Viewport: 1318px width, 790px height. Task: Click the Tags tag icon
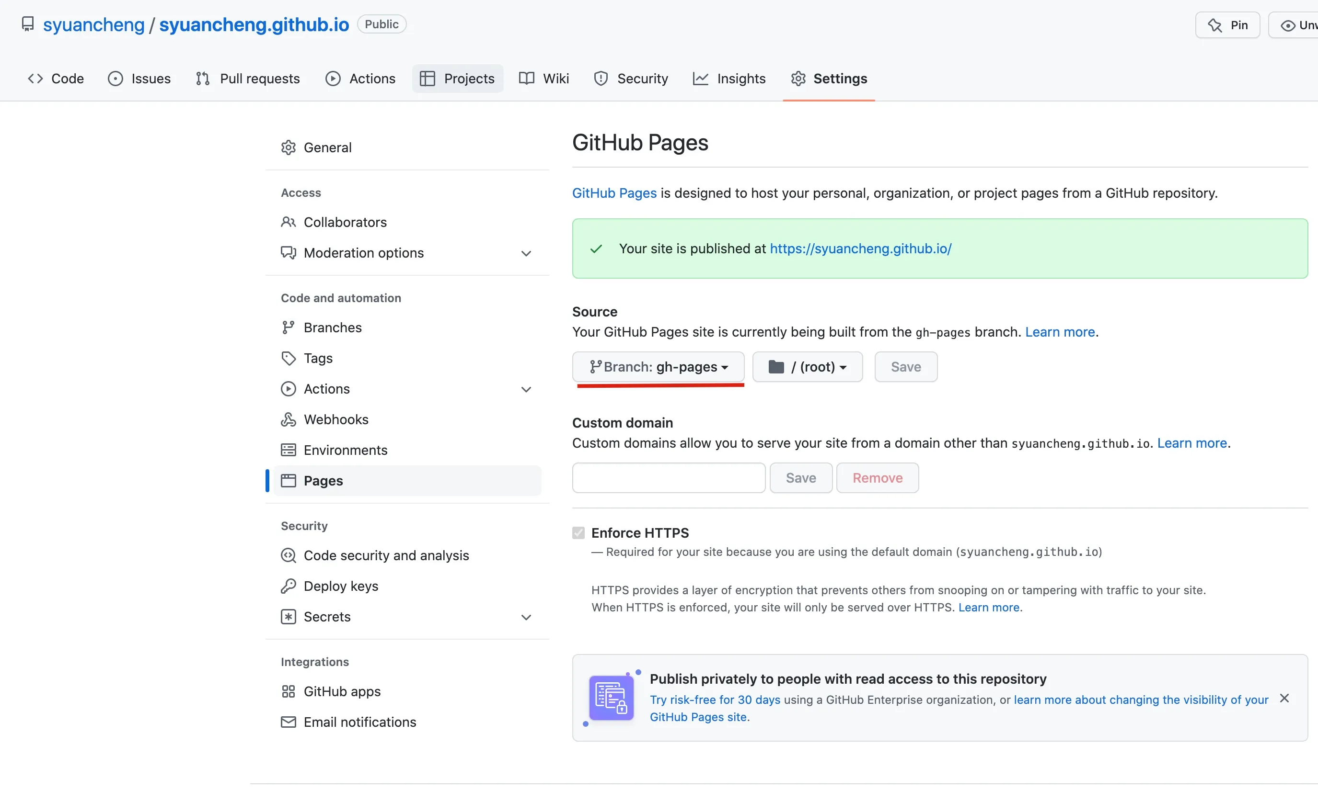[x=288, y=358]
